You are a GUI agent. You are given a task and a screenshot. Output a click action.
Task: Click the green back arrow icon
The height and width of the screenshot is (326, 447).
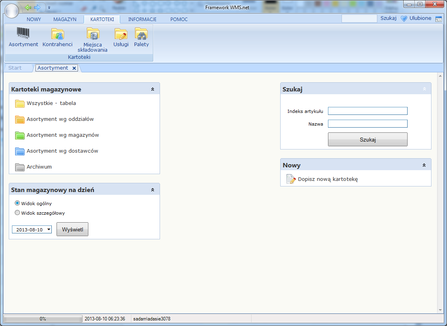tap(28, 8)
